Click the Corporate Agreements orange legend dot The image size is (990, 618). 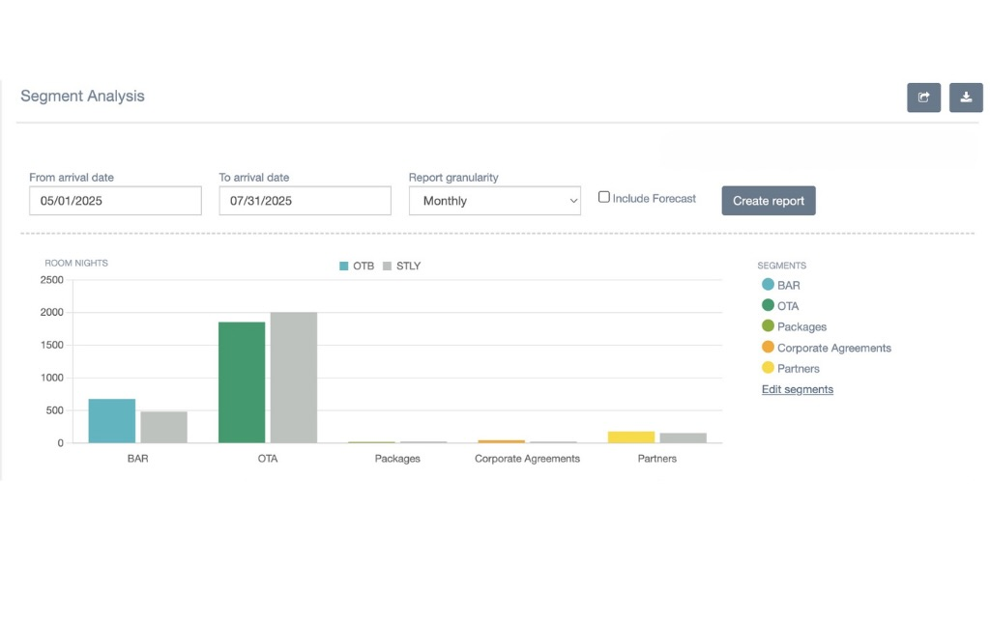(x=768, y=348)
